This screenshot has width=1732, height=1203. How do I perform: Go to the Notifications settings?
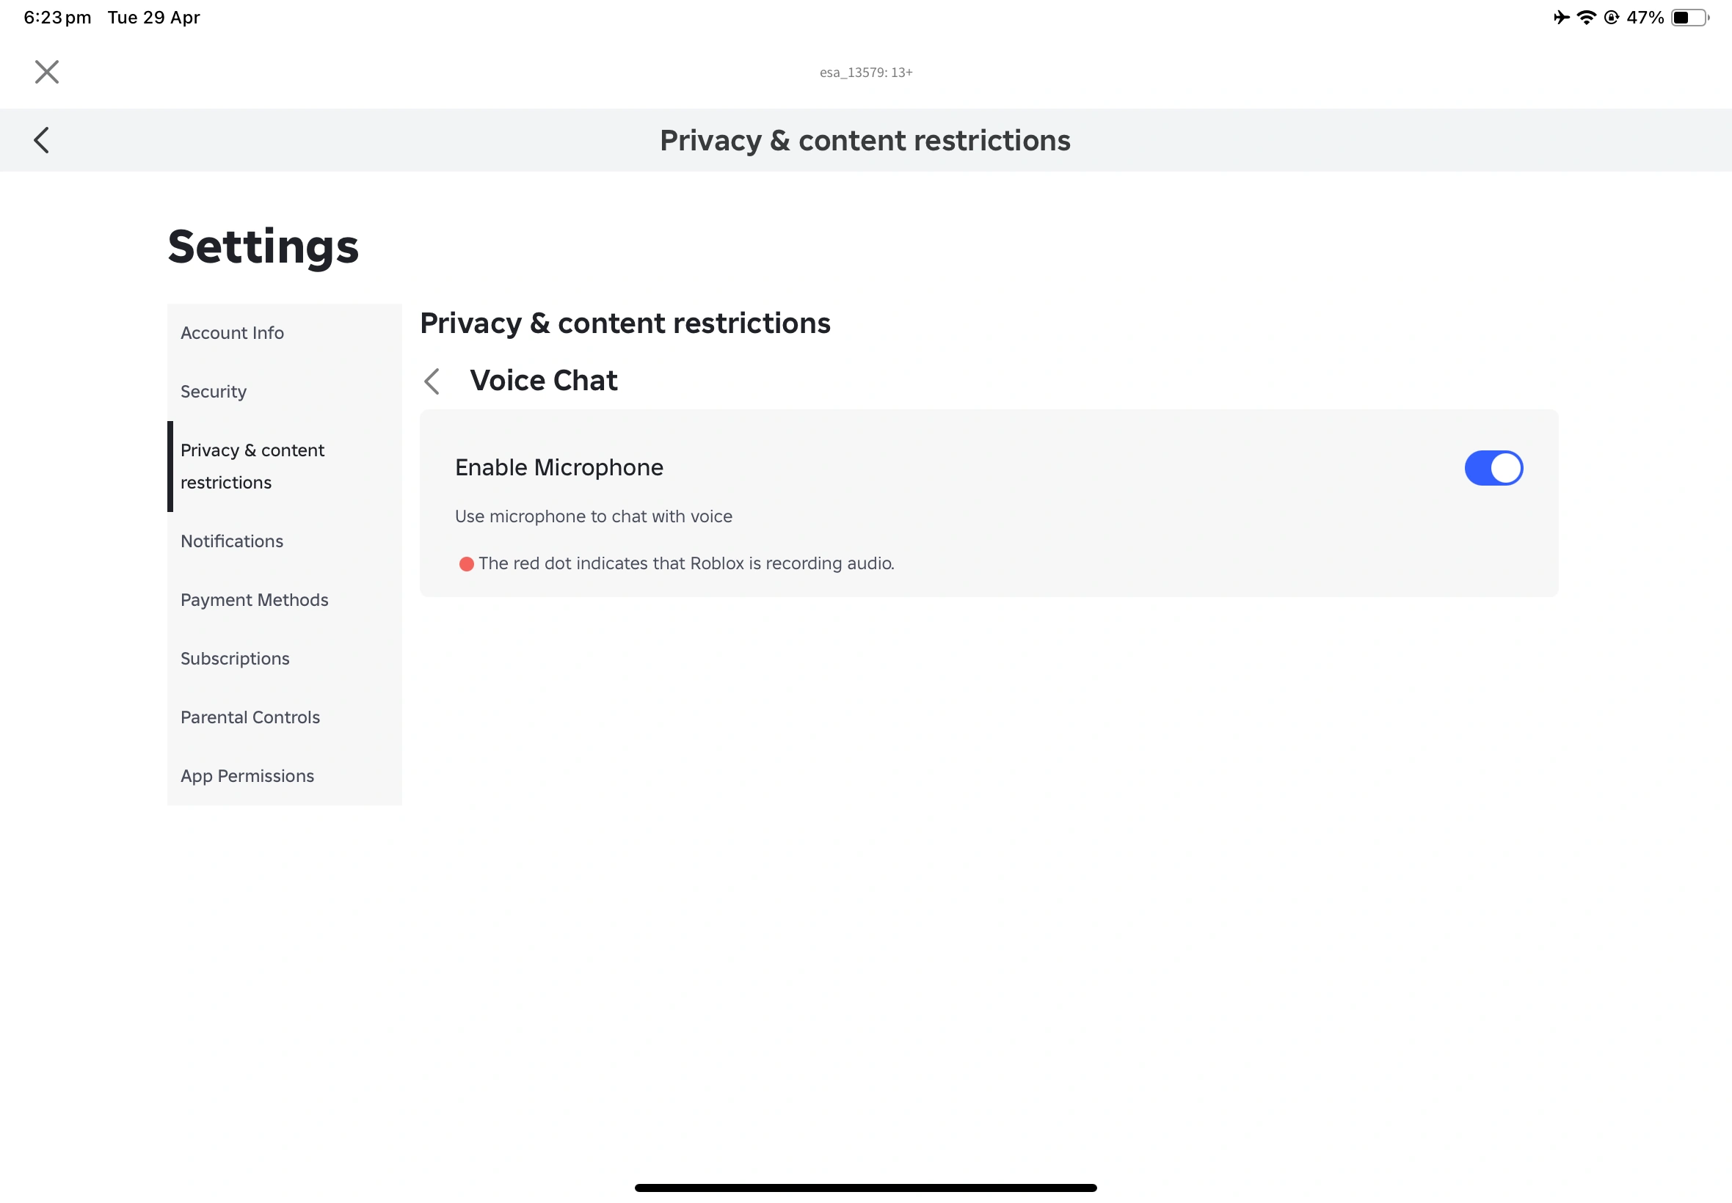coord(232,541)
